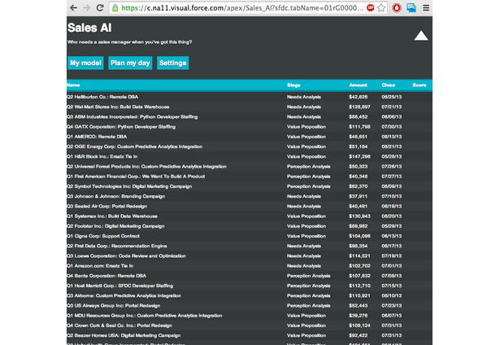Select Q1 First American Financial Corp. row
500x345 pixels.
click(x=250, y=177)
